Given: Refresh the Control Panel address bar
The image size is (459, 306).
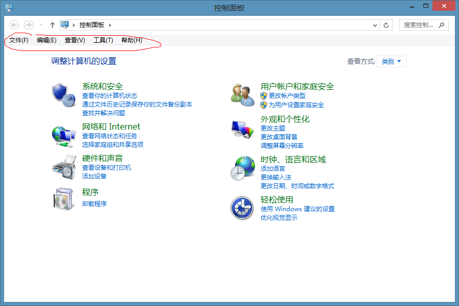Looking at the screenshot, I should pos(386,25).
